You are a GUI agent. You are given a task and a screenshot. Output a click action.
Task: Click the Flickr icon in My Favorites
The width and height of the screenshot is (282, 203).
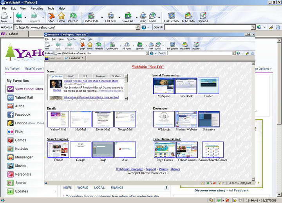point(11,132)
